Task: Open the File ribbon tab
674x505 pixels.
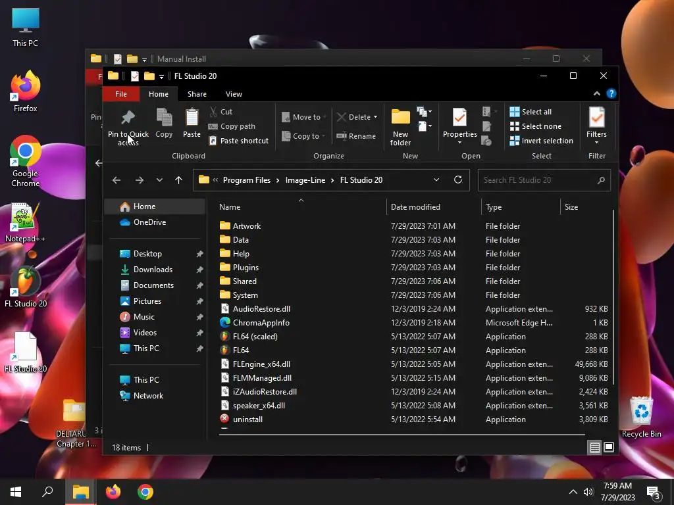Action: pos(121,94)
